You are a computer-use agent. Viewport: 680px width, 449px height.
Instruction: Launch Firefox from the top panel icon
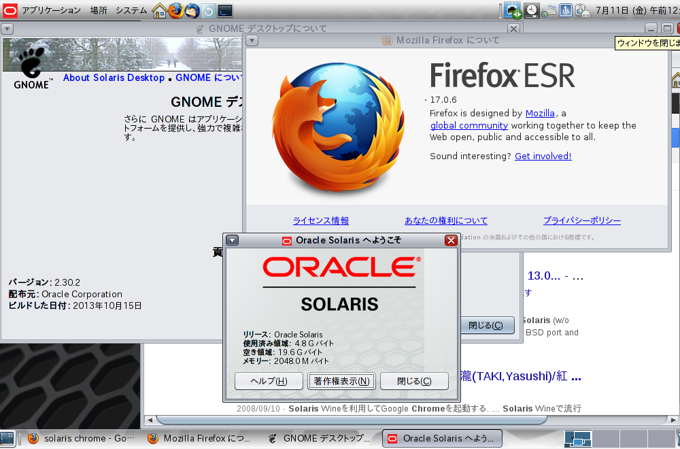coord(176,10)
